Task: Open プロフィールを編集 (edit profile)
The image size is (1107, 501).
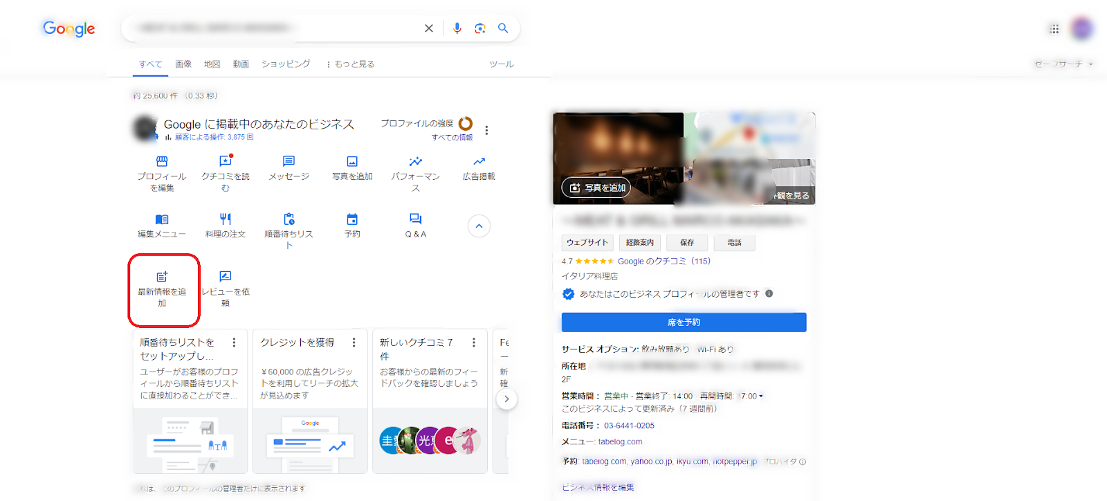Action: pyautogui.click(x=162, y=174)
